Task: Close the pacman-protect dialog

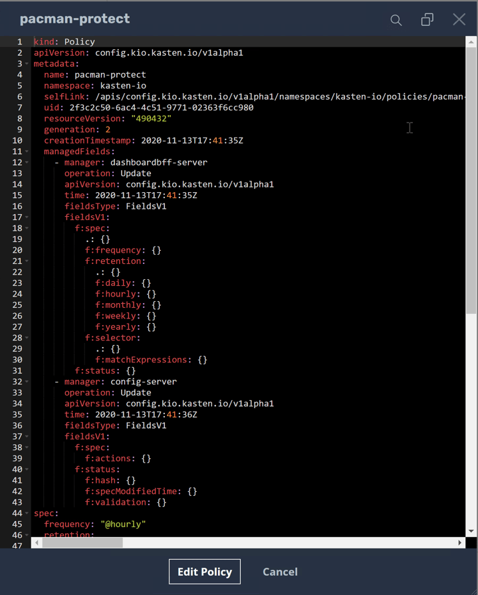Action: click(x=459, y=19)
